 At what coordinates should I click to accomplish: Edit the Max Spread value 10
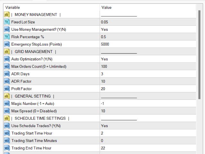[x=148, y=111]
